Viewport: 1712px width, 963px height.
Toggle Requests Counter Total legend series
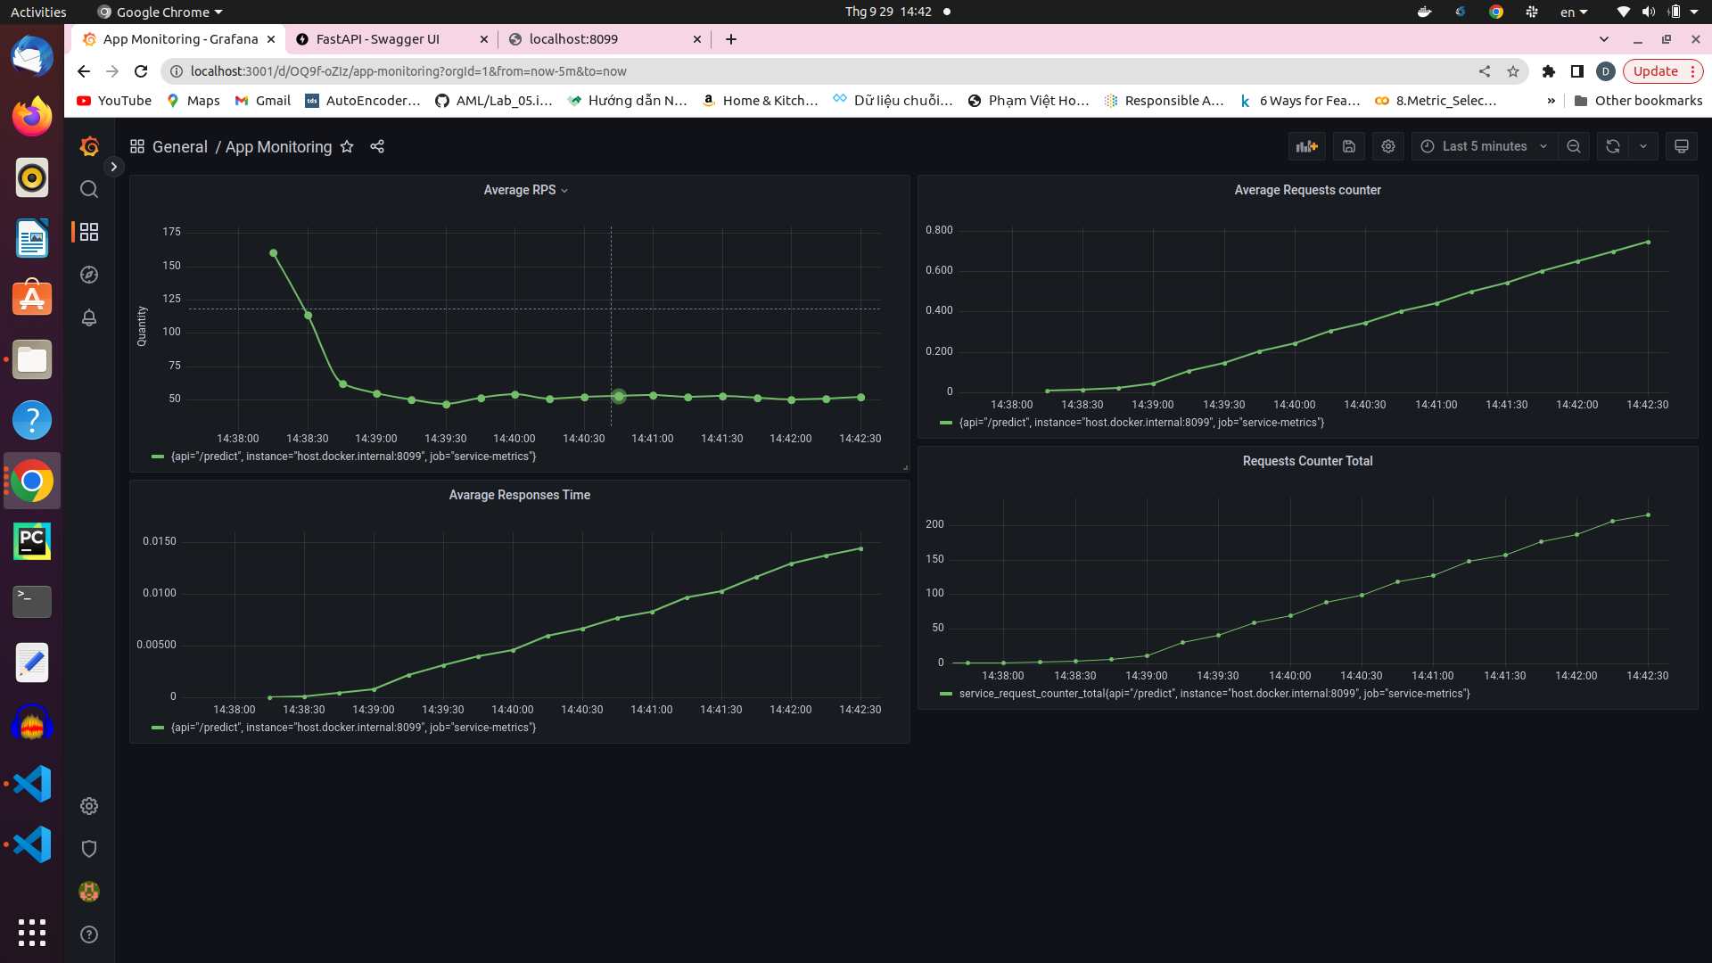coord(1214,694)
